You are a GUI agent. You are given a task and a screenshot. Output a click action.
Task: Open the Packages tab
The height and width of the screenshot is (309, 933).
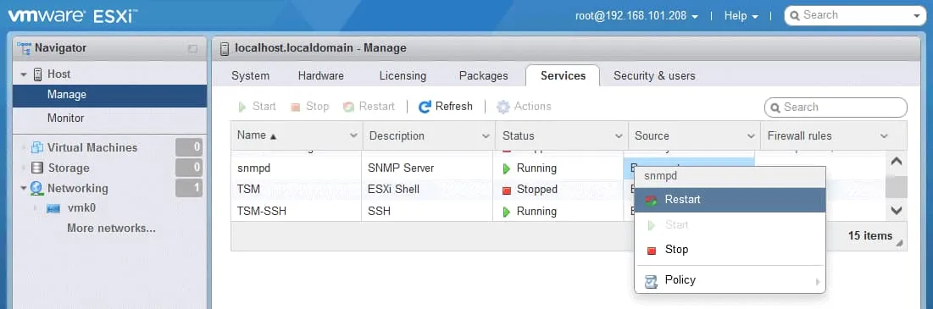tap(483, 76)
